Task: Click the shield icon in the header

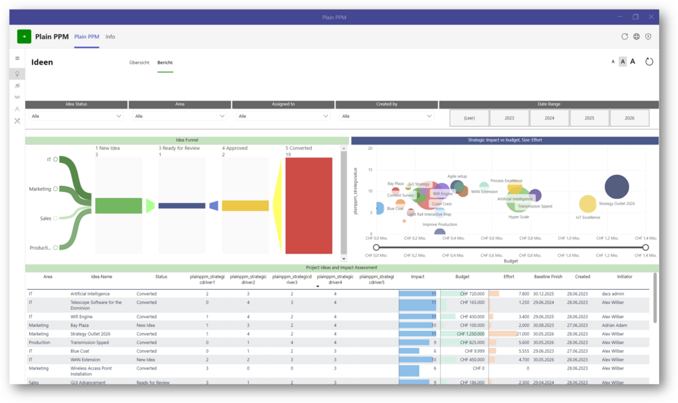Action: coord(648,37)
